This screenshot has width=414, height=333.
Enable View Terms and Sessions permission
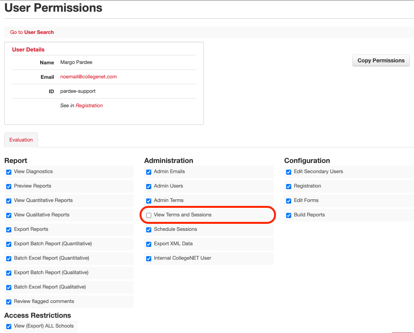click(149, 215)
